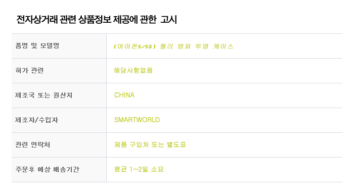
Task: Click the 평균 1~2일 소요 delivery text
Action: [139, 169]
